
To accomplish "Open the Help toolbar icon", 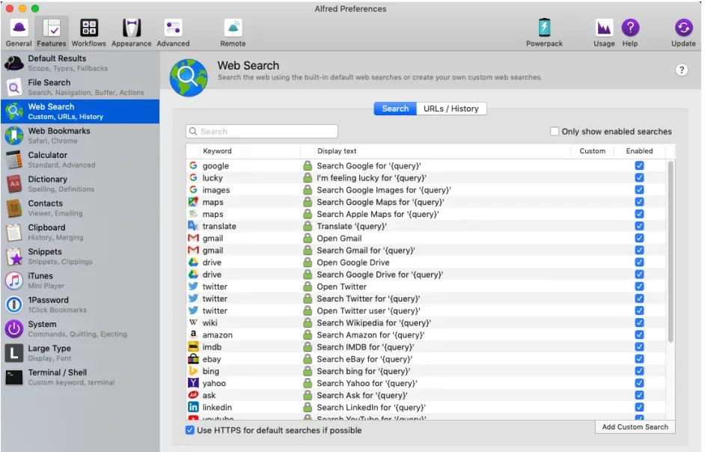I will pyautogui.click(x=630, y=28).
